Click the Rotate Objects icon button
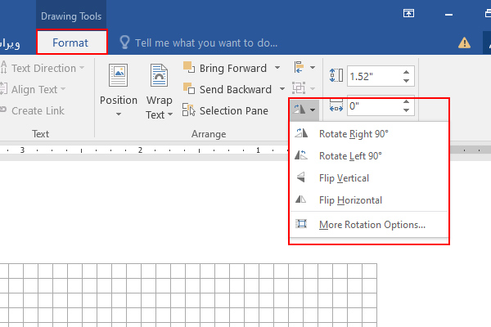Viewport: 491px width, 327px height. 299,108
